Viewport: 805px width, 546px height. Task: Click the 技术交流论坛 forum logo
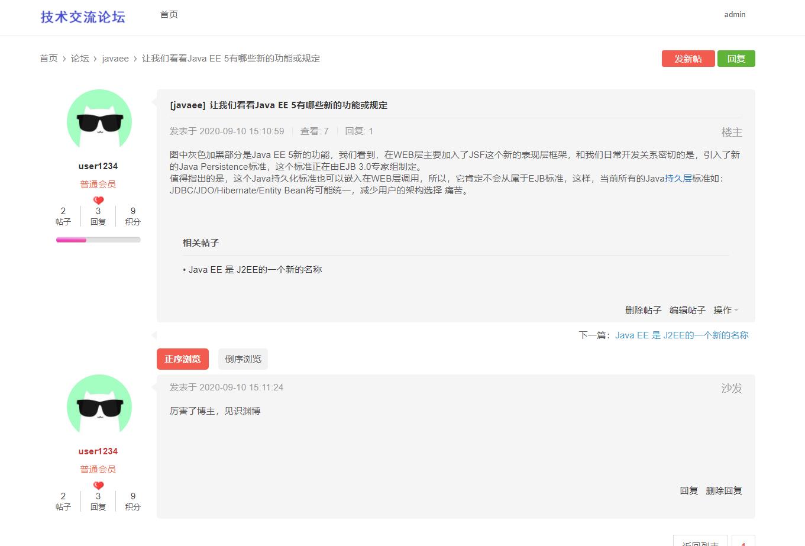(x=82, y=17)
